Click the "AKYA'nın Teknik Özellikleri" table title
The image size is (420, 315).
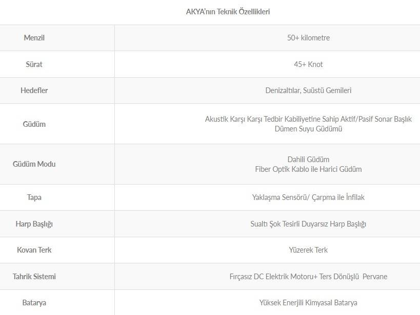pos(228,12)
